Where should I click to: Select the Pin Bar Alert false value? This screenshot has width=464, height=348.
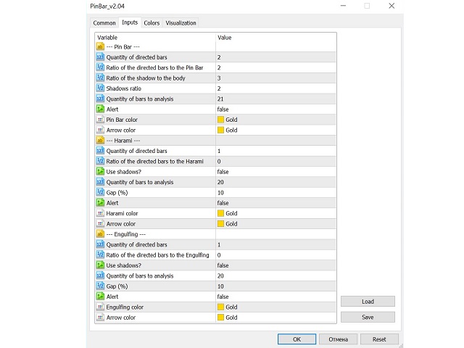click(x=275, y=109)
